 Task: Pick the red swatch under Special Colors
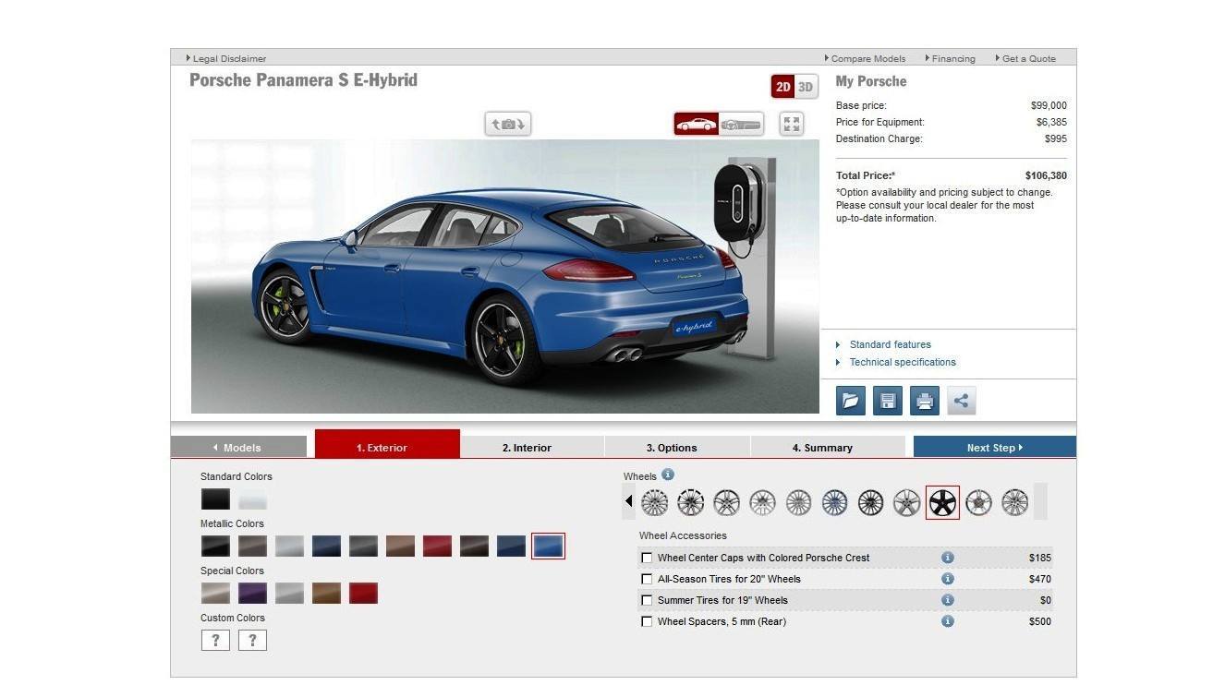click(363, 594)
